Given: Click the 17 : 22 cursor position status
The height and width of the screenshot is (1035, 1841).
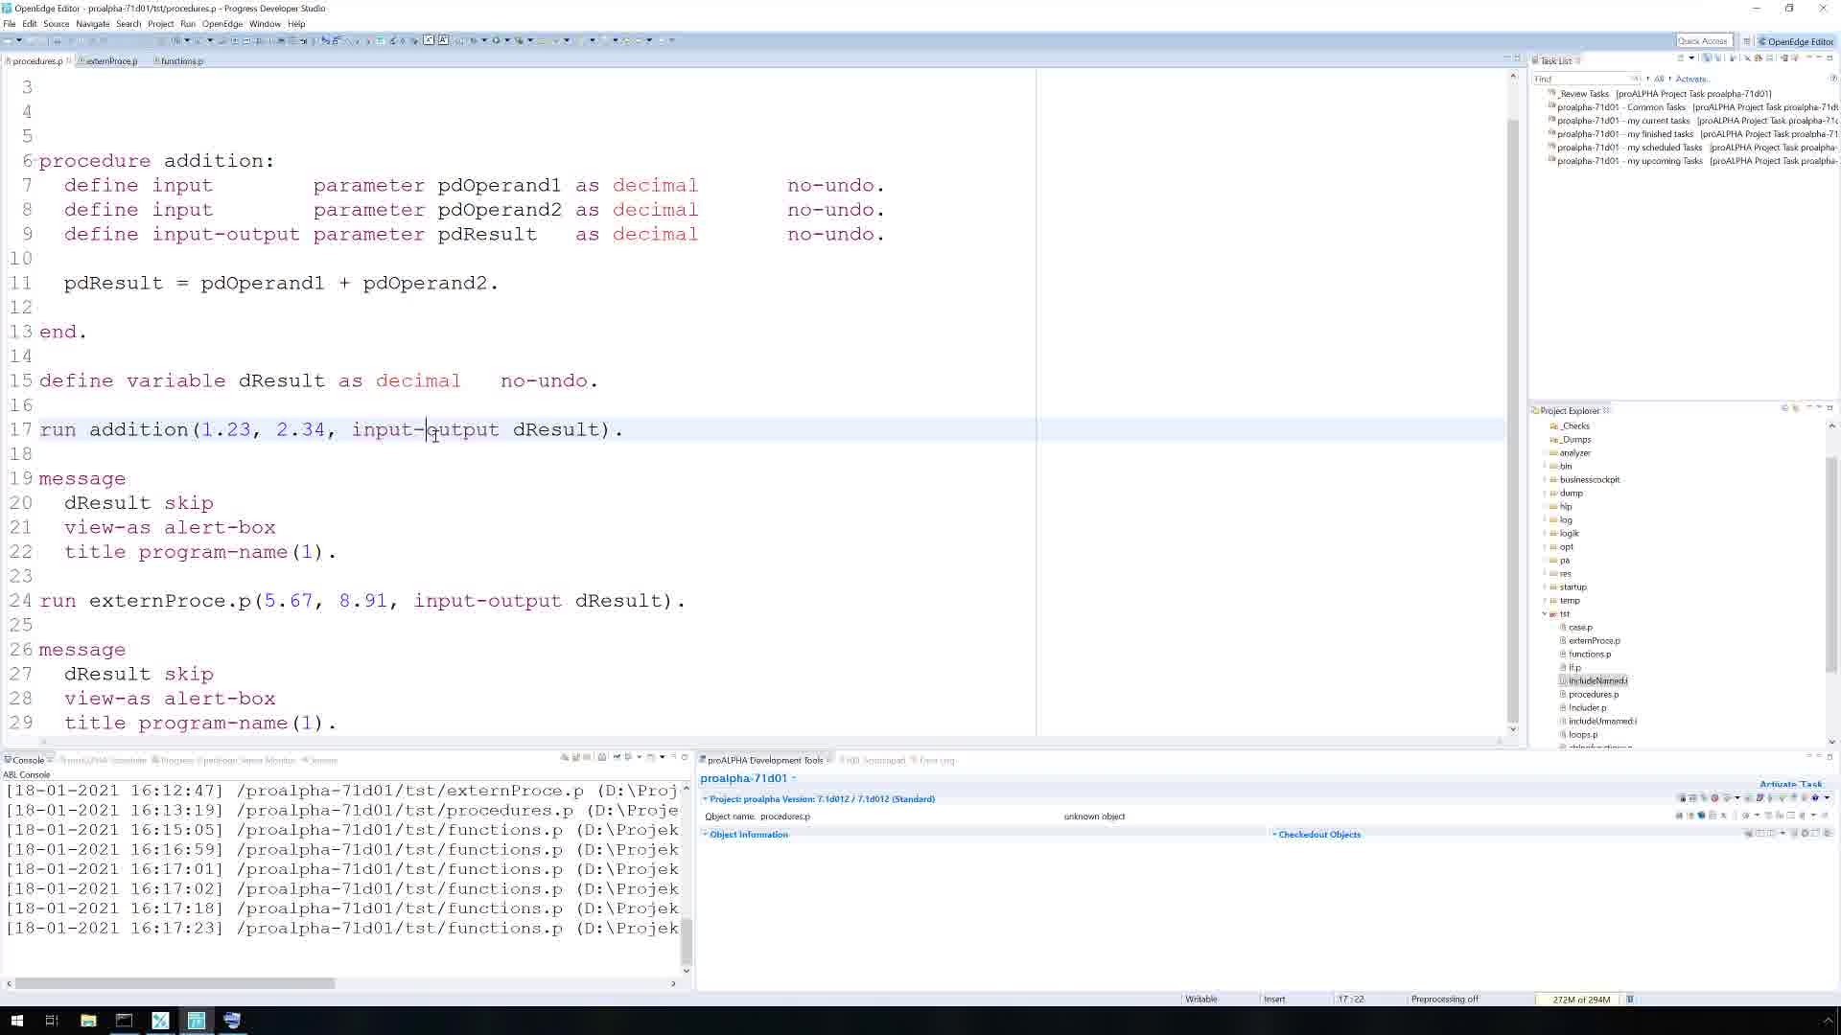Looking at the screenshot, I should (1350, 999).
